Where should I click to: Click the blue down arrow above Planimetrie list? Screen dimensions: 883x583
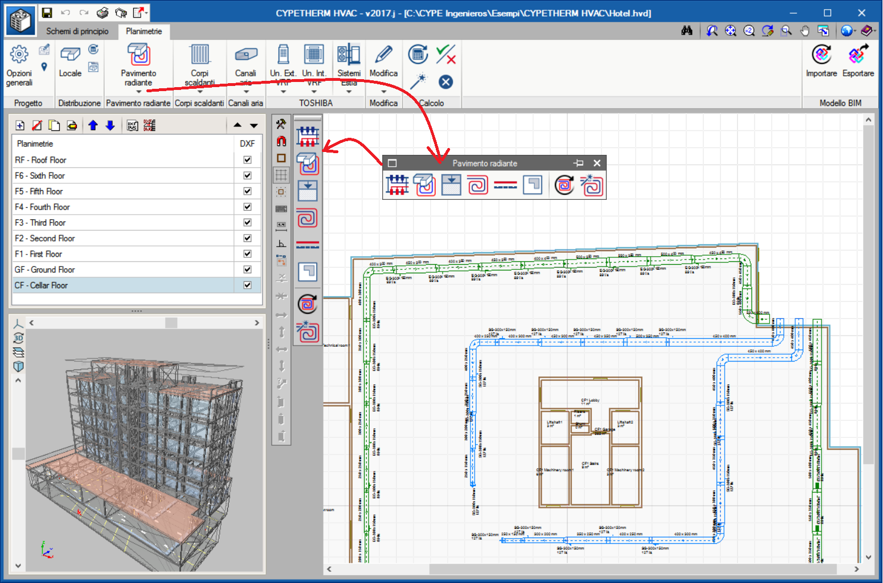tap(111, 125)
